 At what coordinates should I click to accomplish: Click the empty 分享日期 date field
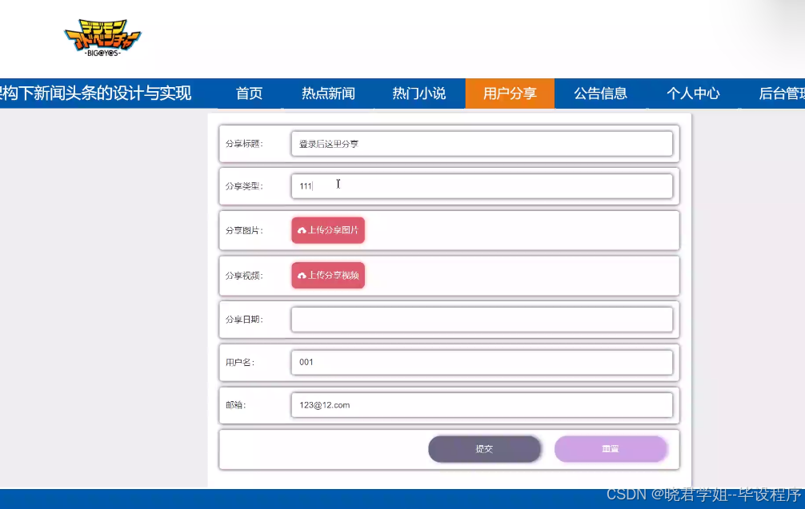[x=480, y=319]
